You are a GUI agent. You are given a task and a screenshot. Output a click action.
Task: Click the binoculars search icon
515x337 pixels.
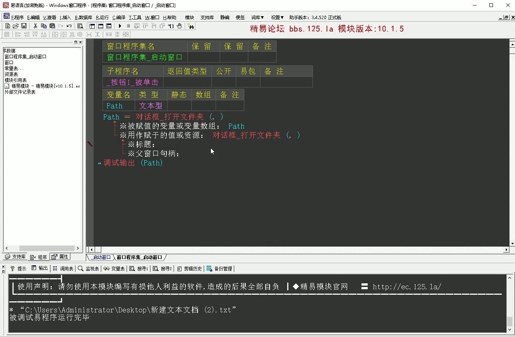tap(190, 26)
